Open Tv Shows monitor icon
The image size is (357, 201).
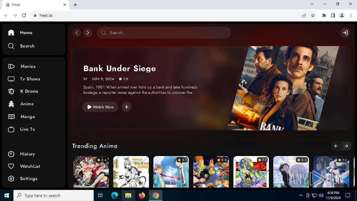tap(11, 79)
